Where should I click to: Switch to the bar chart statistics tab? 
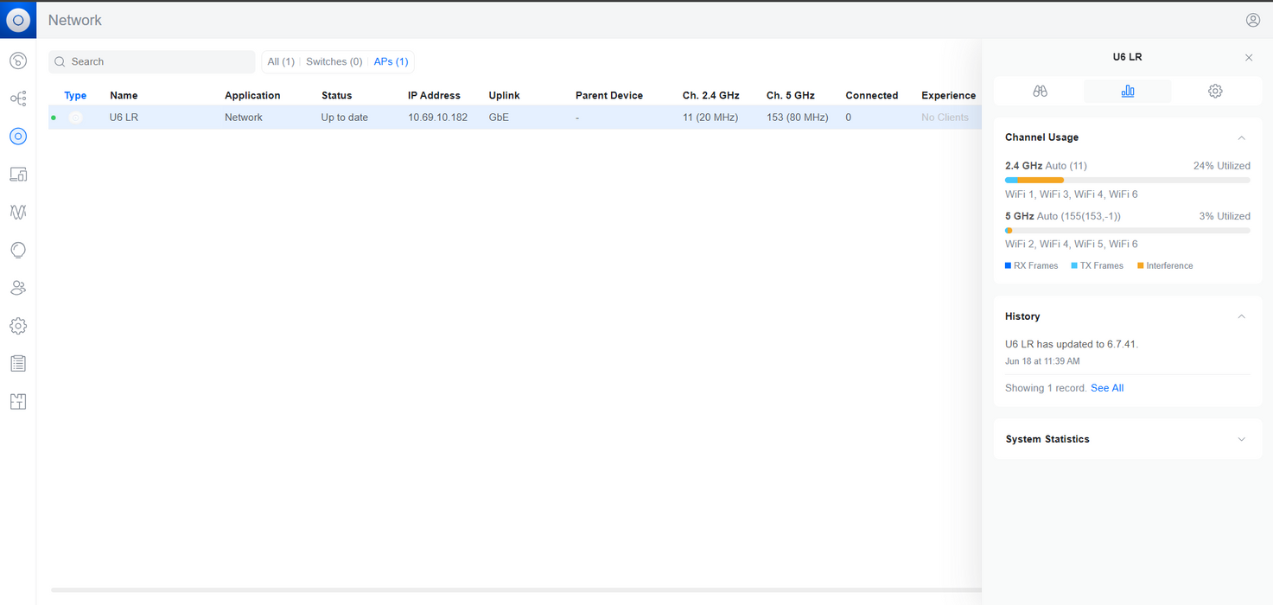(1128, 91)
